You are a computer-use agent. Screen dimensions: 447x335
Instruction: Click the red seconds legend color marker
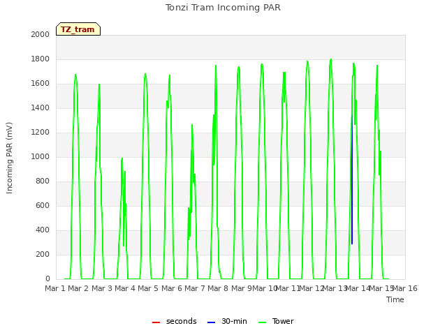click(156, 322)
